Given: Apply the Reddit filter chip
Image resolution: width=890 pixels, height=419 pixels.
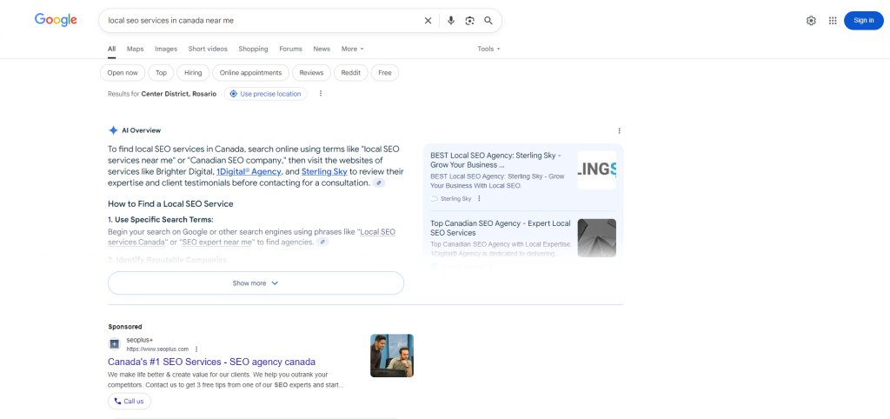Looking at the screenshot, I should 351,73.
